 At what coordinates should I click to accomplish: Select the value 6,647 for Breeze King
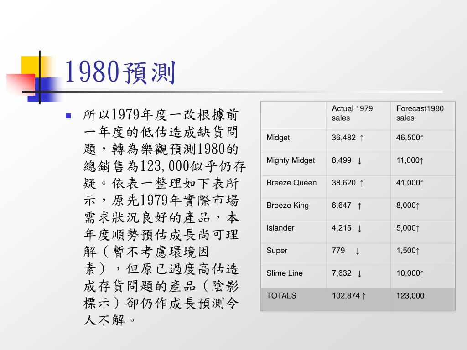point(341,206)
